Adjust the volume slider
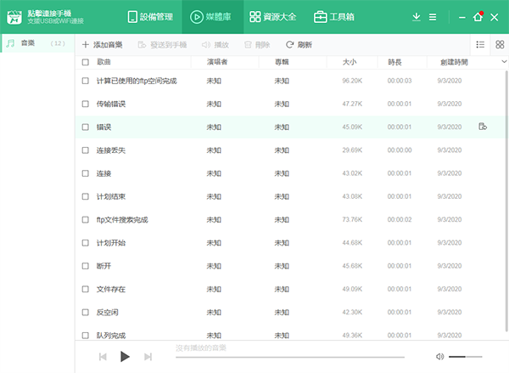The image size is (509, 373). click(x=465, y=357)
